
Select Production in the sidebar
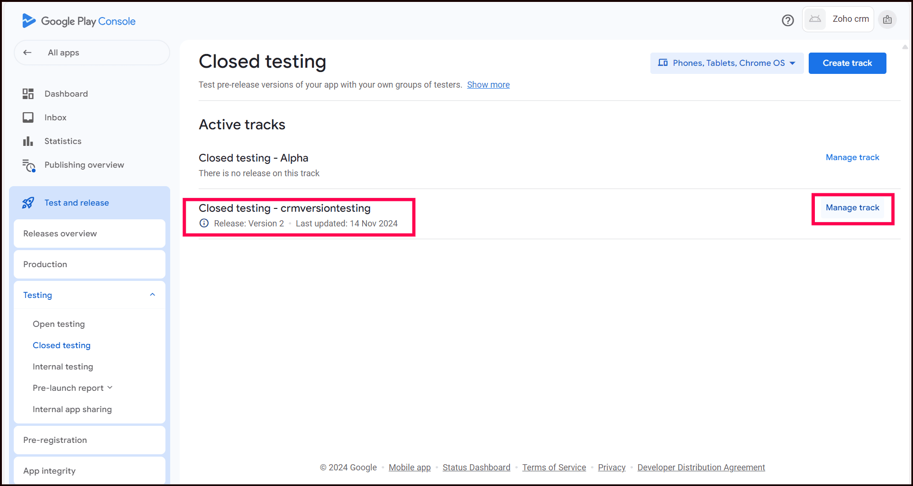pyautogui.click(x=46, y=264)
